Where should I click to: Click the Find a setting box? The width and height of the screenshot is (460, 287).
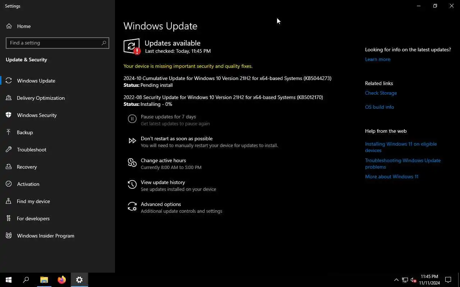click(x=57, y=43)
